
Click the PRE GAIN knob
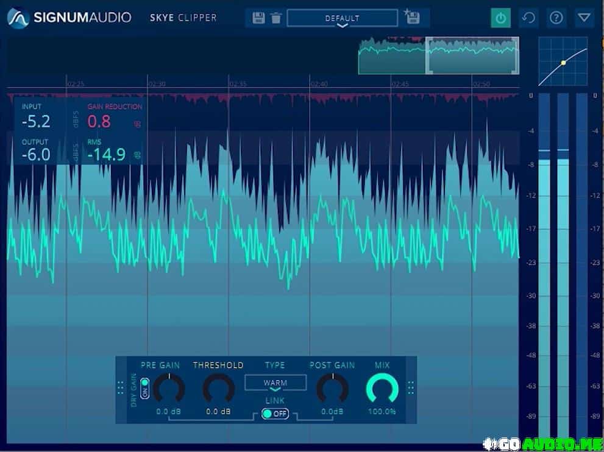169,389
